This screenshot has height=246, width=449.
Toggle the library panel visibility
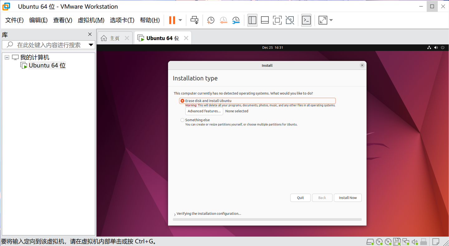pyautogui.click(x=252, y=20)
